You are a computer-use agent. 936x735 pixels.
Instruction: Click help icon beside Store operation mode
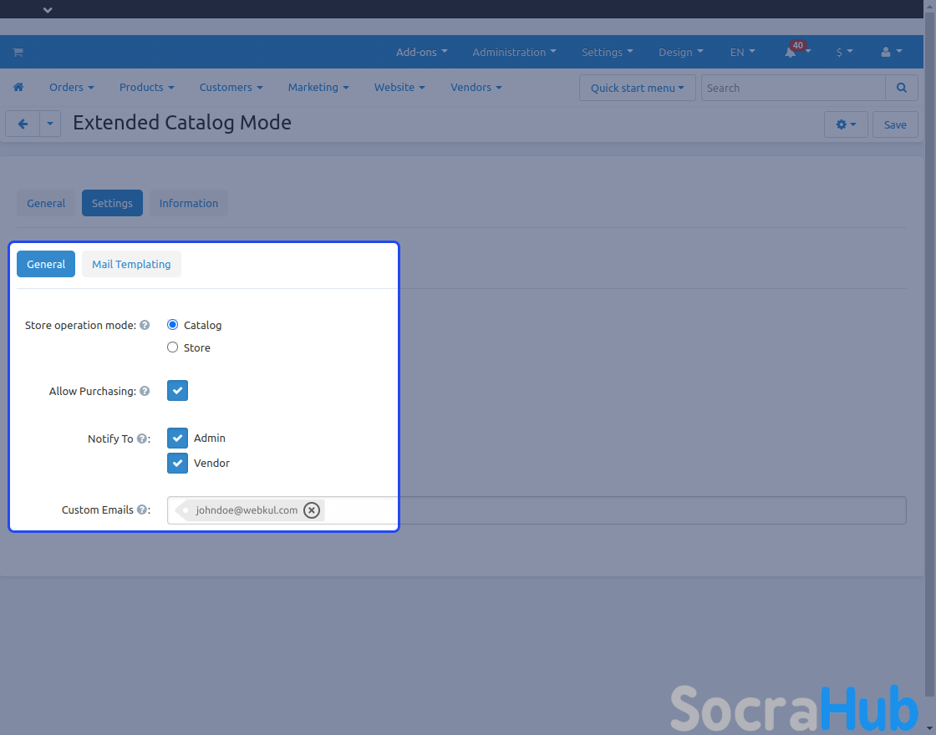click(145, 325)
